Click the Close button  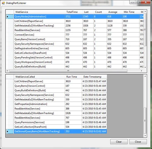(x=138, y=142)
